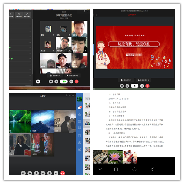Open participant list white circle button
The width and height of the screenshot is (184, 184).
38,81
